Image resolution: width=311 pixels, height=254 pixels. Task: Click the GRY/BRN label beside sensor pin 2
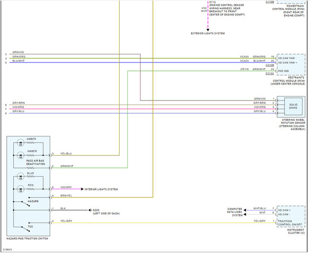[259, 103]
